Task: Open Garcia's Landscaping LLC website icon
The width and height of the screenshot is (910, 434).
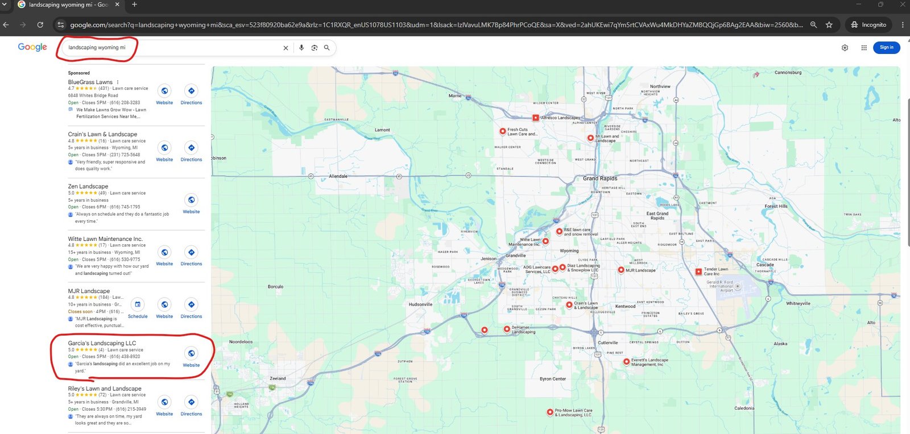Action: pyautogui.click(x=191, y=353)
